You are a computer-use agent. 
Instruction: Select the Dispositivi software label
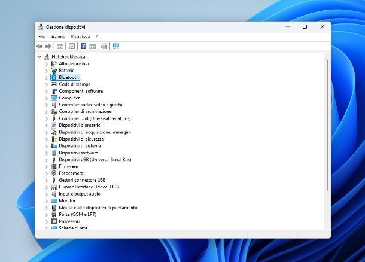tap(78, 153)
